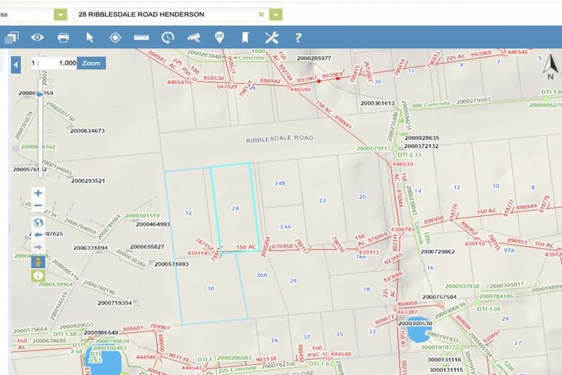This screenshot has height=375, width=562.
Task: Click the camera icon in toolbar
Action: tap(193, 37)
